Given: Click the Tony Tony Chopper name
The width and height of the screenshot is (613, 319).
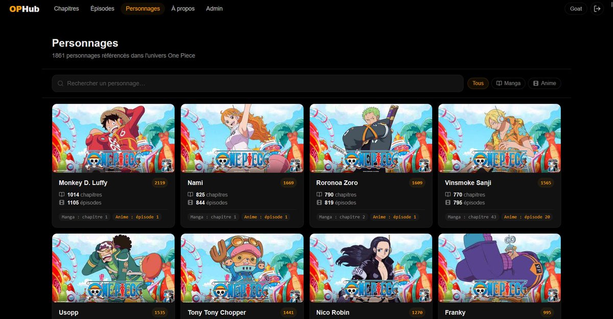Looking at the screenshot, I should point(217,312).
